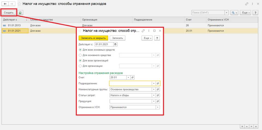Move one row up in list icon
262x130 pixels.
pyautogui.click(x=246, y=126)
